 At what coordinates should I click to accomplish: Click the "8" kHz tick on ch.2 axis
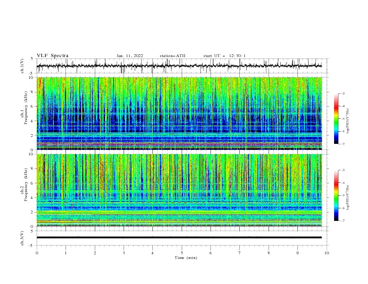(33, 169)
